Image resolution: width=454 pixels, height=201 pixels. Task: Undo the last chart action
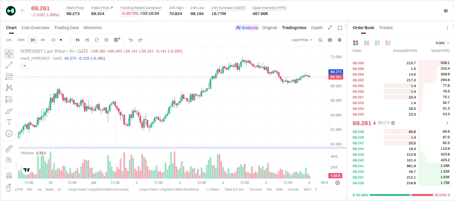(x=131, y=40)
